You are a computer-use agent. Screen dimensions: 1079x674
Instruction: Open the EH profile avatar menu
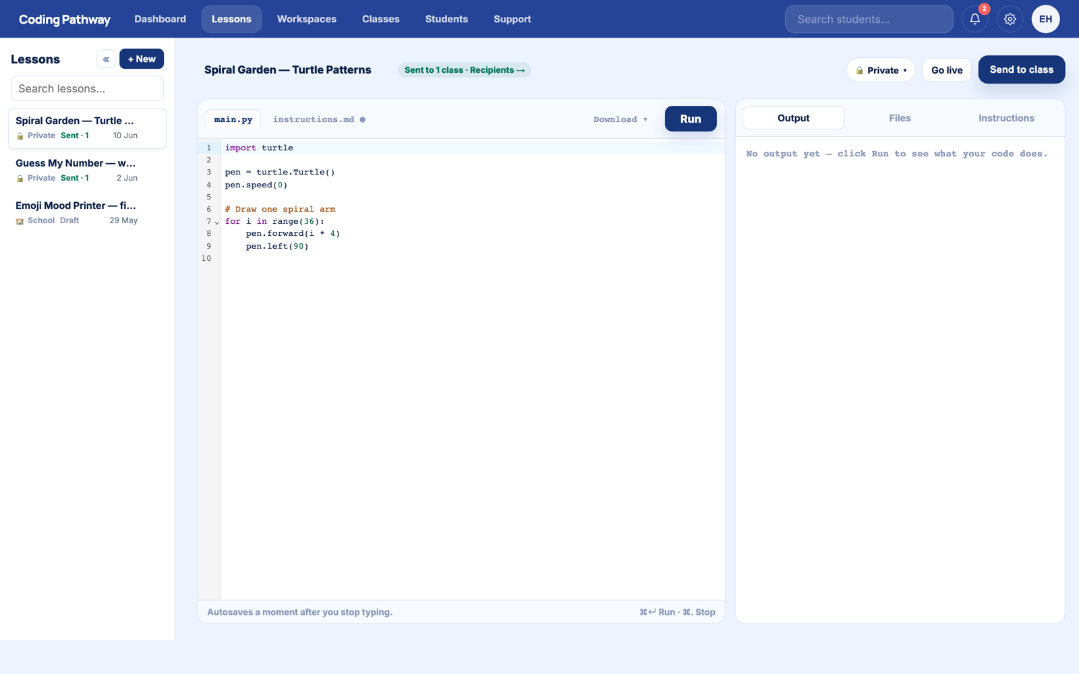coord(1045,19)
